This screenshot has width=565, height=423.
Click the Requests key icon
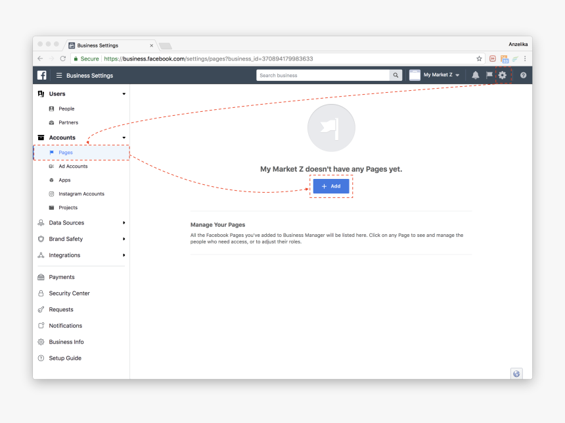41,309
